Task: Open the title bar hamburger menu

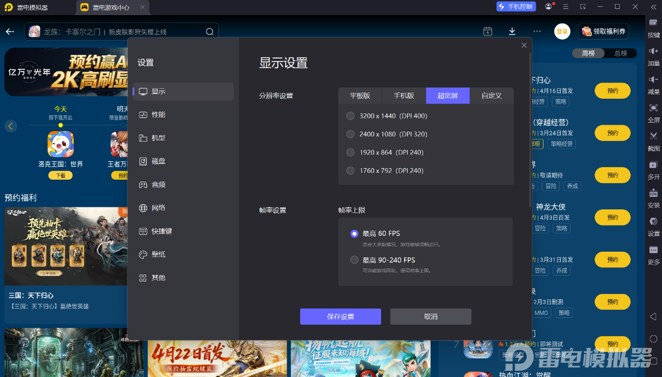Action: click(x=565, y=7)
